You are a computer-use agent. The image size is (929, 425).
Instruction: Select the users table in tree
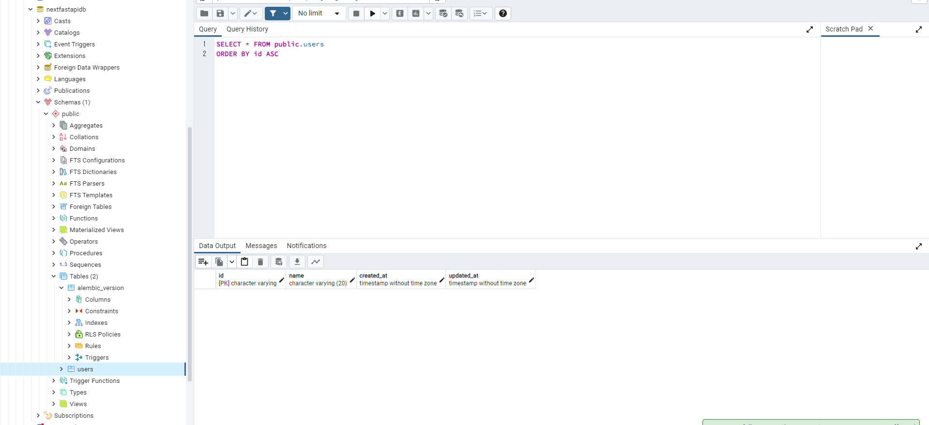85,369
